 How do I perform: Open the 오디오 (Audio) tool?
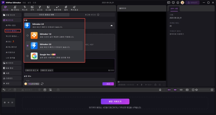coord(40,8)
